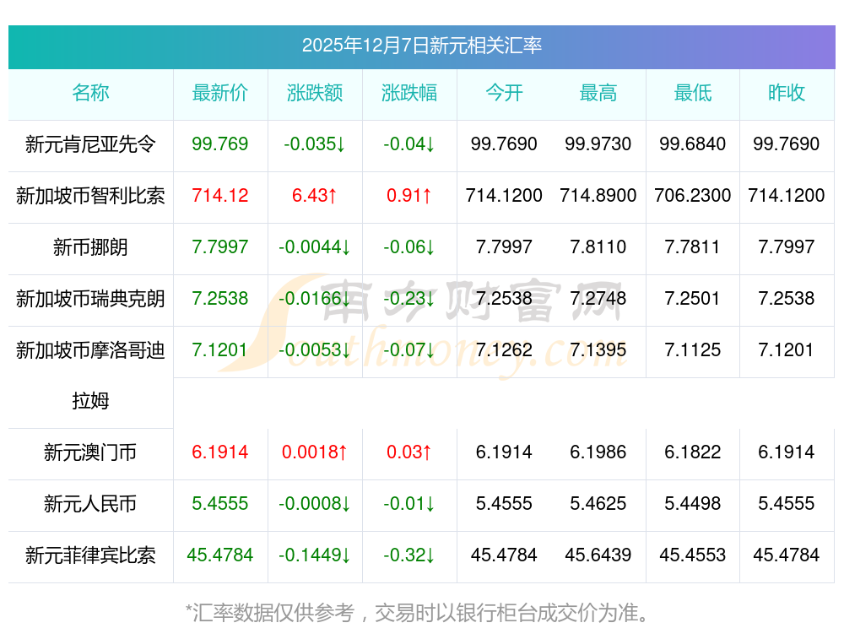This screenshot has height=639, width=844.
Task: Click the 新币挪朗 currency name
Action: pos(90,247)
